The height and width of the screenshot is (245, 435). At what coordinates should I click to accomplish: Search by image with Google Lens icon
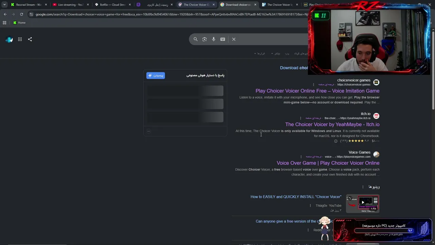pyautogui.click(x=205, y=39)
